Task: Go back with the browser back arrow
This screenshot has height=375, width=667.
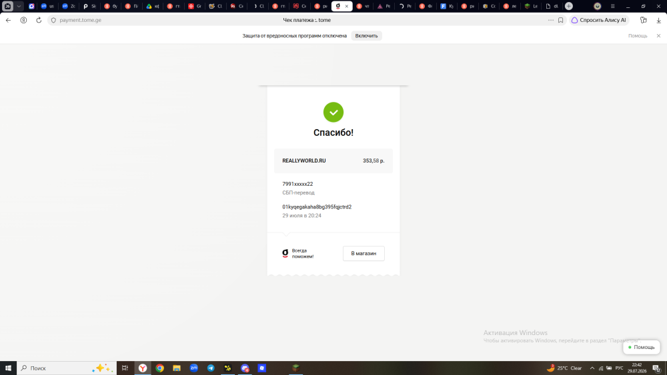Action: click(x=9, y=20)
